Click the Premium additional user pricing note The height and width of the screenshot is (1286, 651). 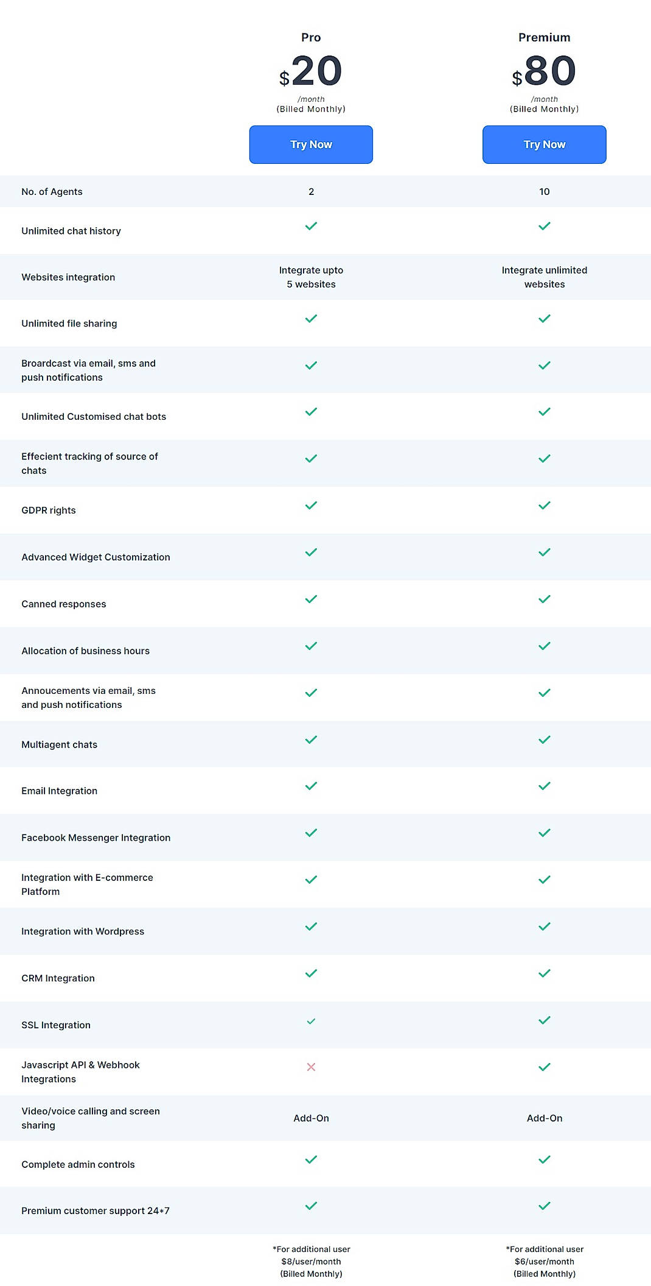(543, 1261)
